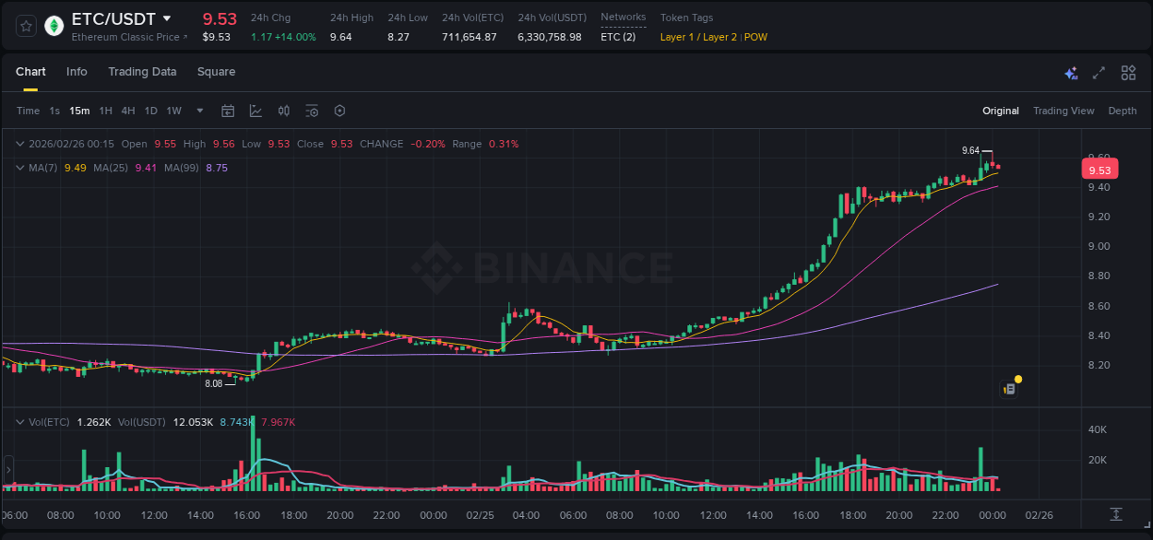Open the date range calendar picker

click(228, 111)
